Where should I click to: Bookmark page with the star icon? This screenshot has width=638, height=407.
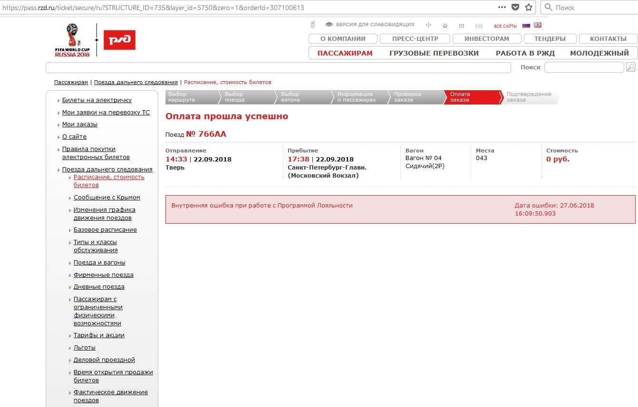tap(528, 7)
